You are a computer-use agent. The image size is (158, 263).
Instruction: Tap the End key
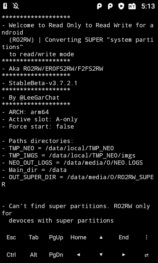[124, 237]
